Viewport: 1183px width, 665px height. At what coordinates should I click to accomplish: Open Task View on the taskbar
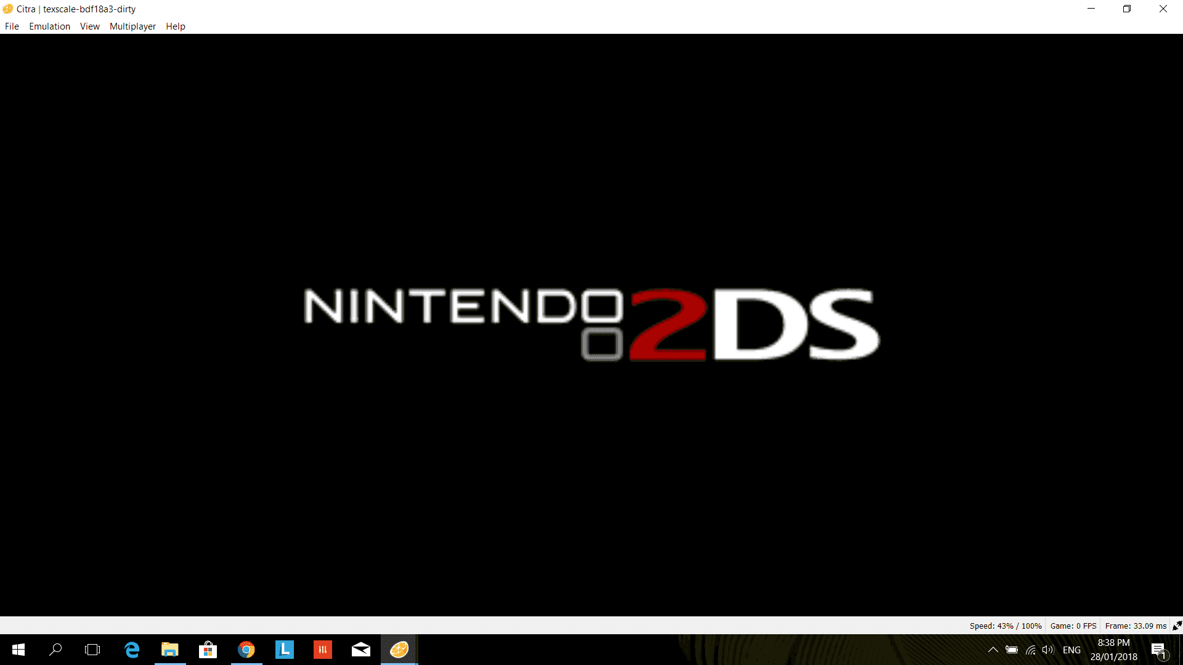tap(92, 650)
